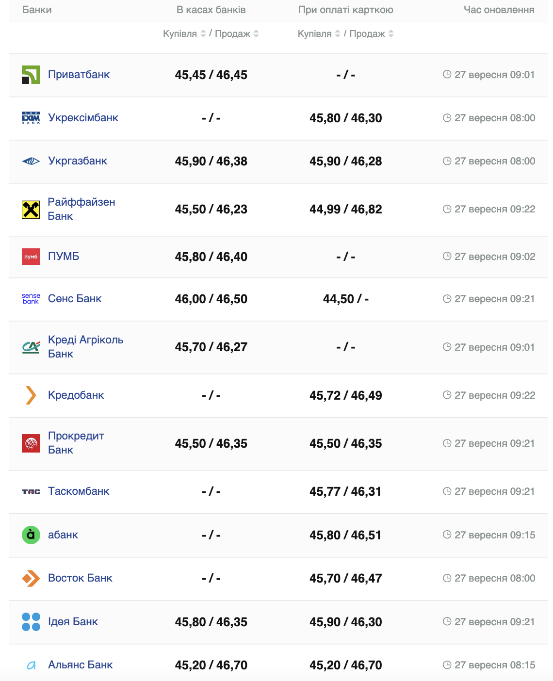This screenshot has height=681, width=553.
Task: Click the Sense Bank logo icon
Action: tap(31, 299)
